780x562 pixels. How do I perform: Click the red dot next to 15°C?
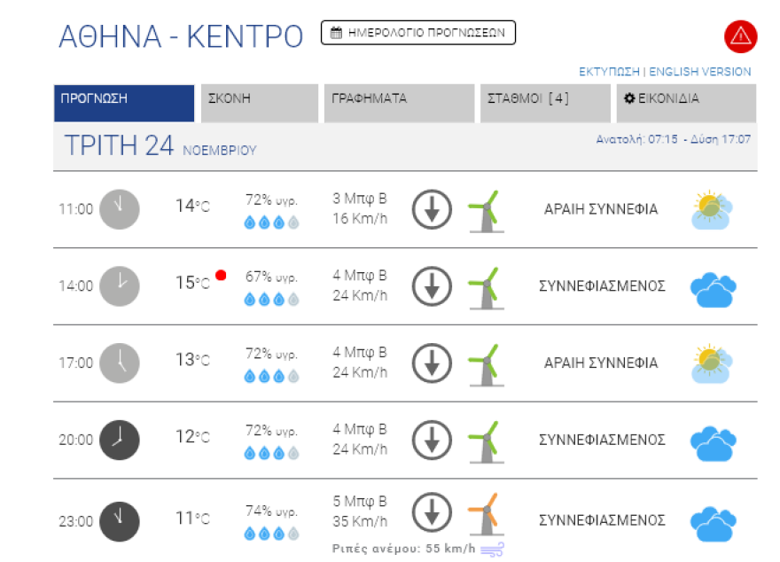[221, 276]
